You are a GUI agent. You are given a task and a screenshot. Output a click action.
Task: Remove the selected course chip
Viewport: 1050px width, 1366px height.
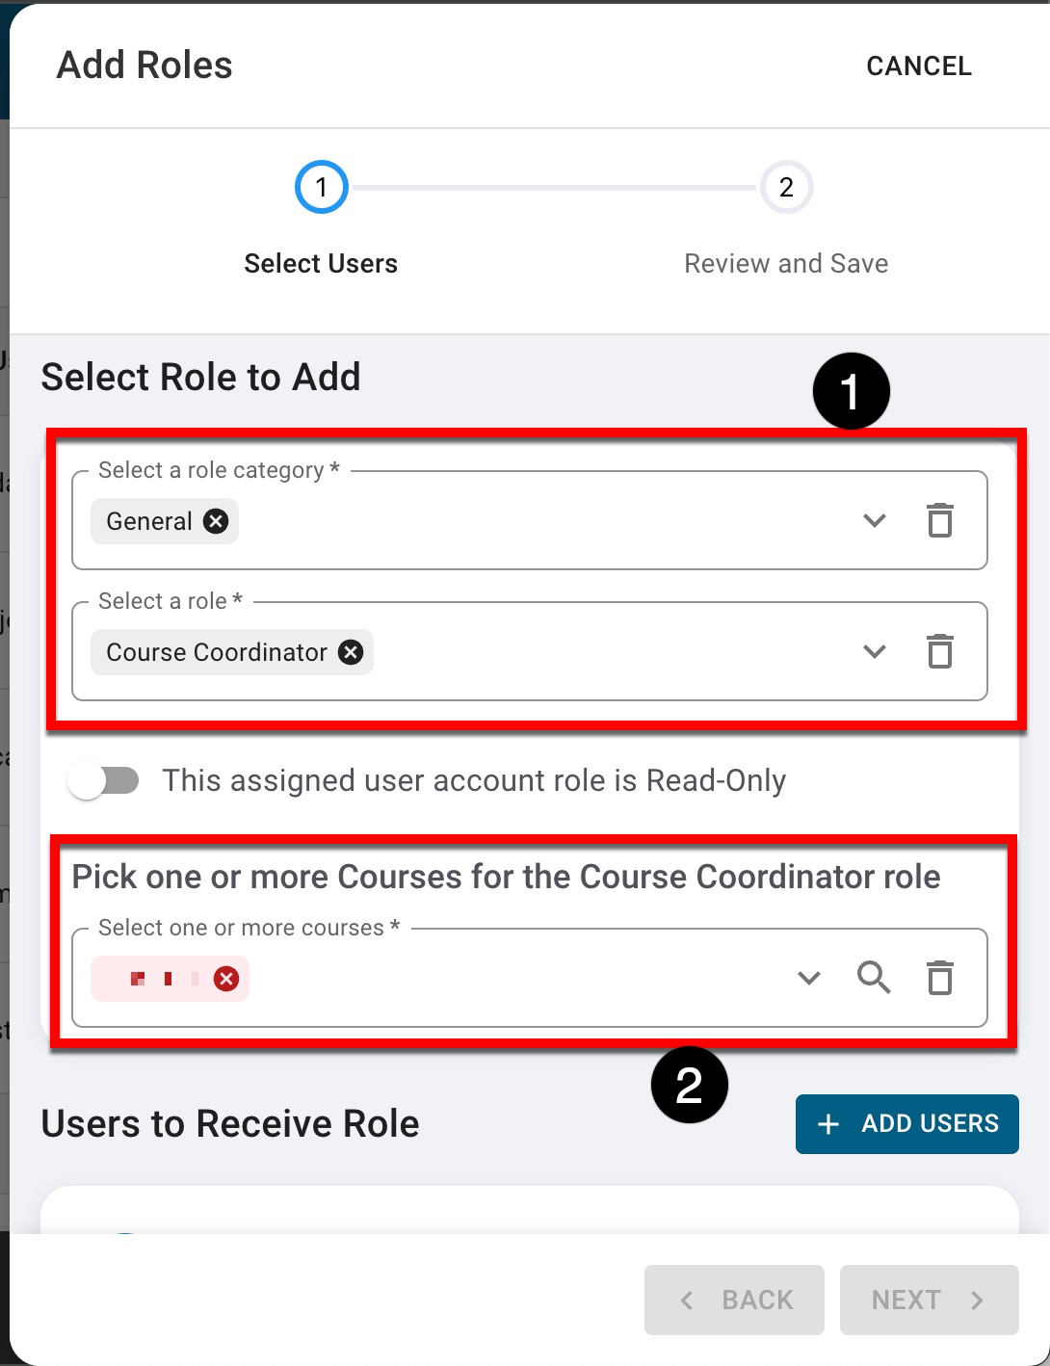click(226, 979)
